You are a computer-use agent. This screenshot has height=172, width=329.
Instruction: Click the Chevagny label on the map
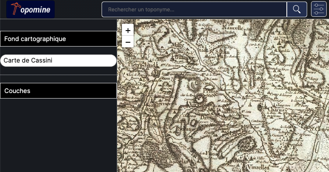tap(254, 72)
